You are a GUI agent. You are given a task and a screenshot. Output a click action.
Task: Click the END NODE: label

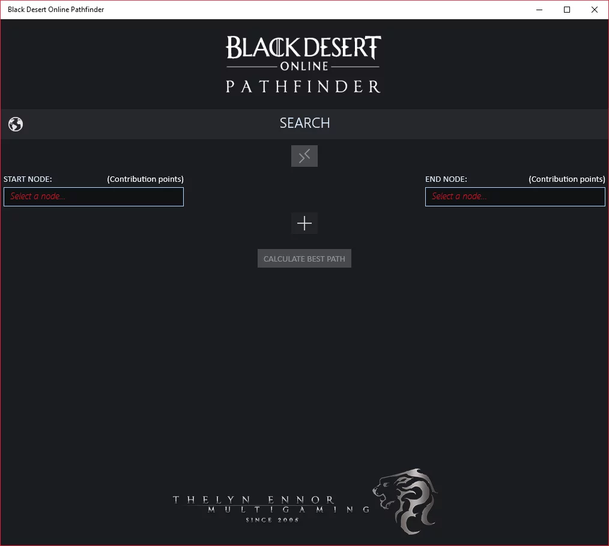(x=446, y=179)
